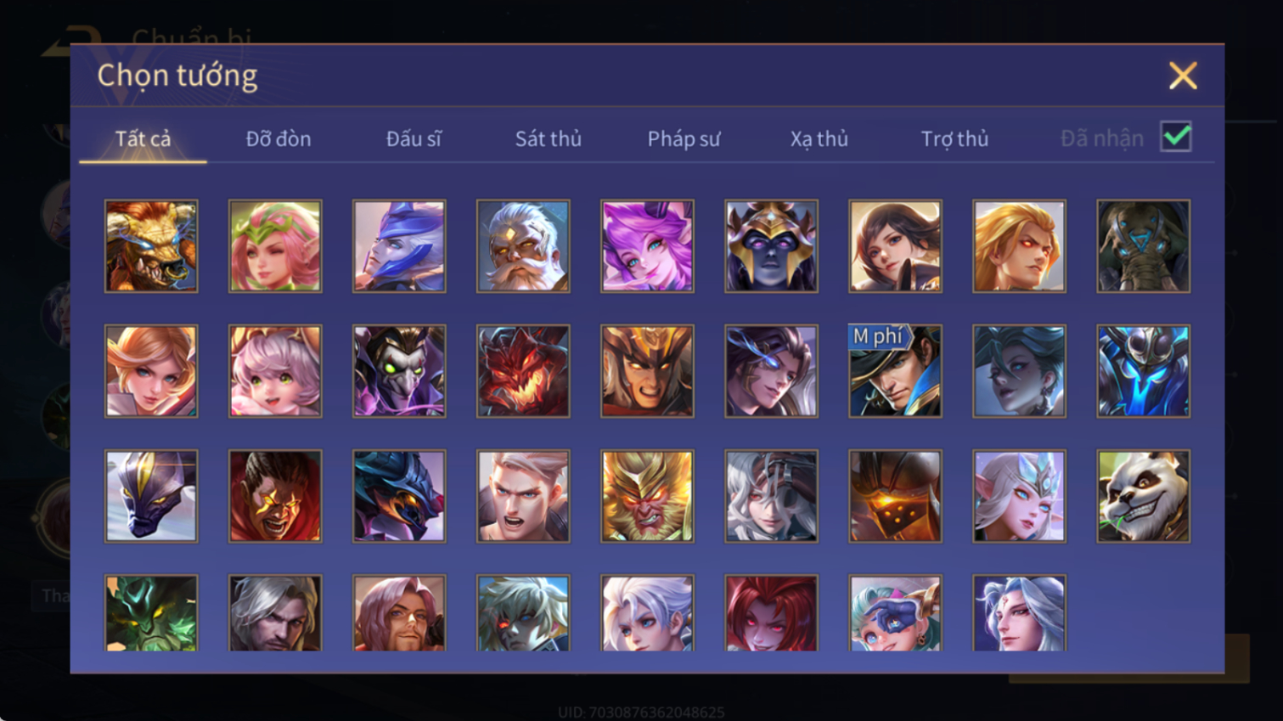Choose the hero tagged 'M phí'

tap(895, 371)
